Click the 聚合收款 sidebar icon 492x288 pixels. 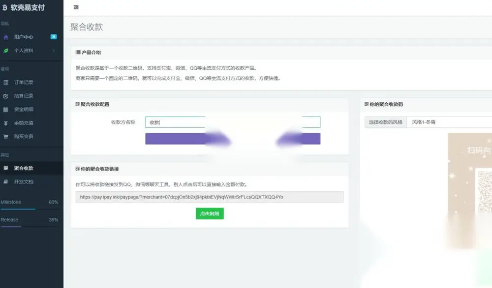click(5, 168)
